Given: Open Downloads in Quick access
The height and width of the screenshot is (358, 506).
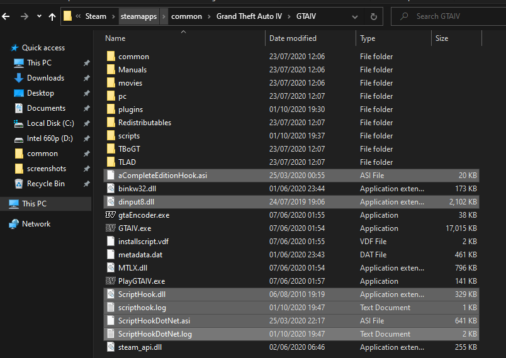Looking at the screenshot, I should point(45,78).
